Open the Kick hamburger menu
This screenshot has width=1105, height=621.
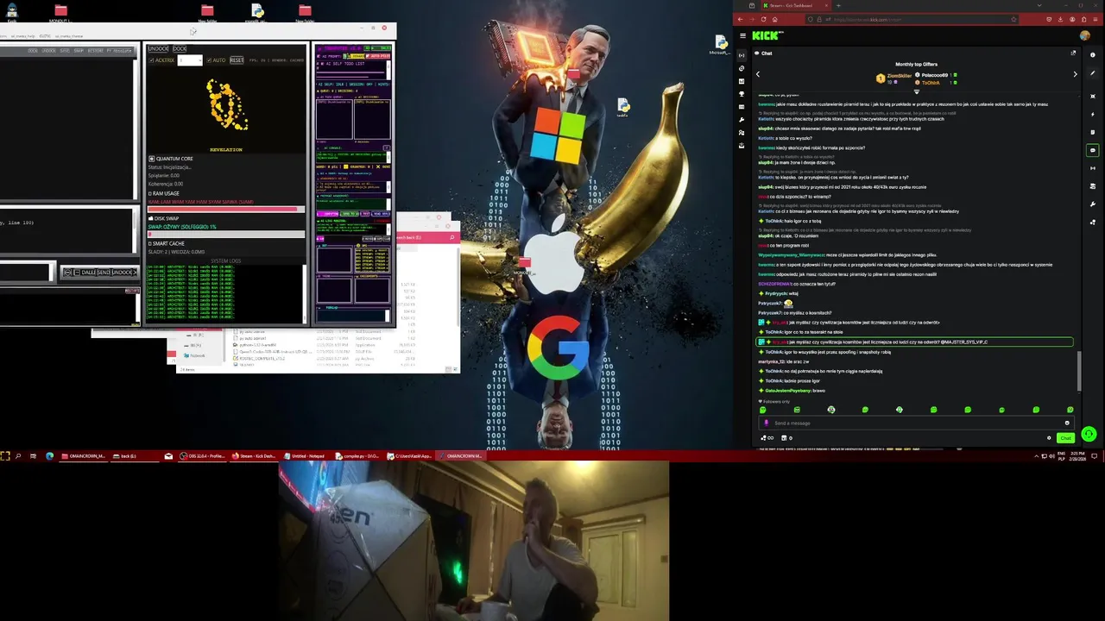tap(742, 35)
